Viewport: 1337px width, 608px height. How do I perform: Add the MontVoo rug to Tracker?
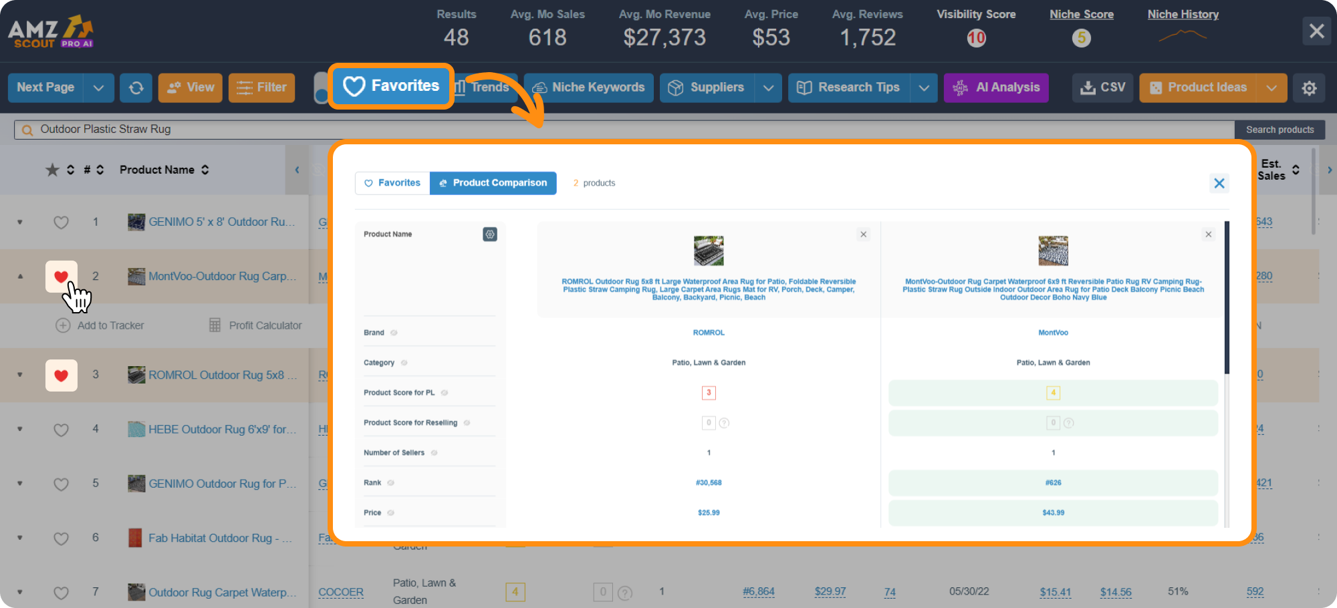[x=100, y=325]
